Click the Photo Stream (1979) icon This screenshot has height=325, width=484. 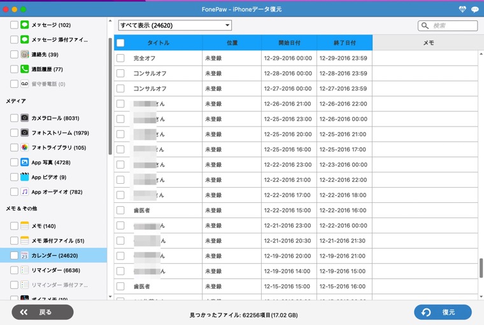coord(25,132)
